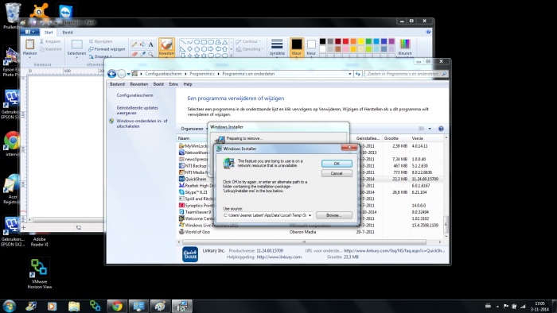Screen dimensions: 557x313
Task: Open the Use source path dropdown
Action: [310, 215]
